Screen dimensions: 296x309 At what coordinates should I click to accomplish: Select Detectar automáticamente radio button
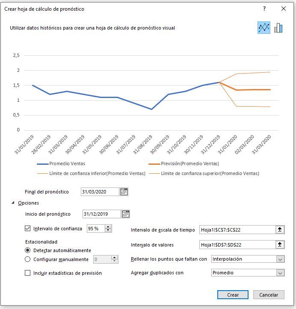[x=27, y=250]
